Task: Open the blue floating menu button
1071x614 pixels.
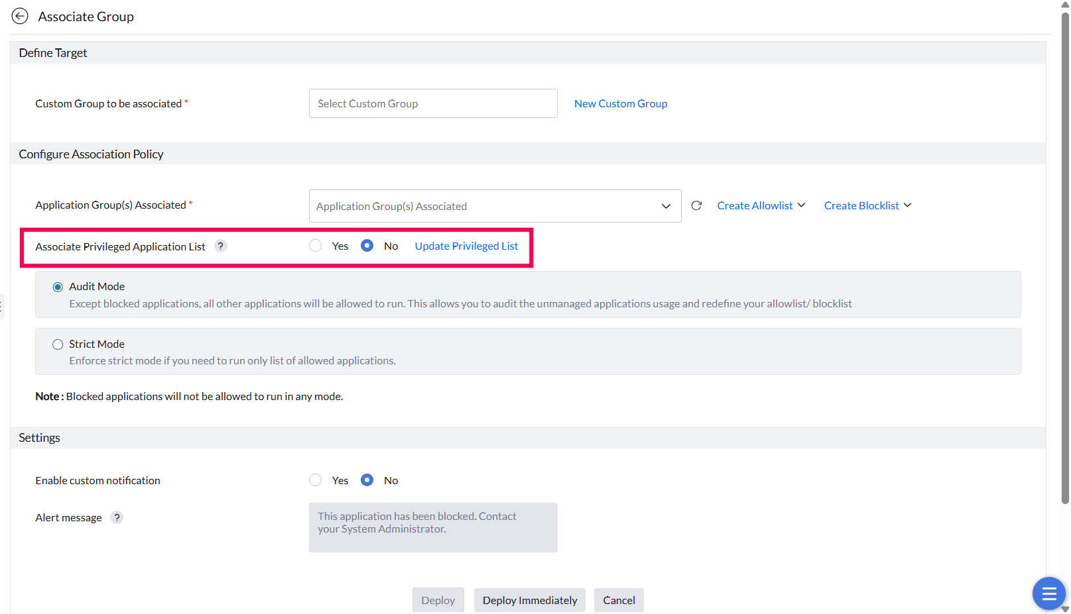Action: pos(1048,593)
